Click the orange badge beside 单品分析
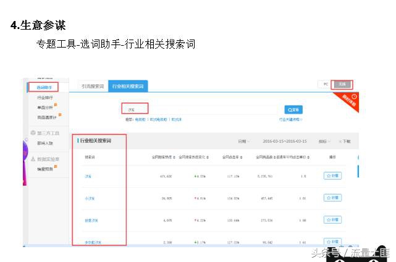Image resolution: width=396 pixels, height=262 pixels. point(56,104)
